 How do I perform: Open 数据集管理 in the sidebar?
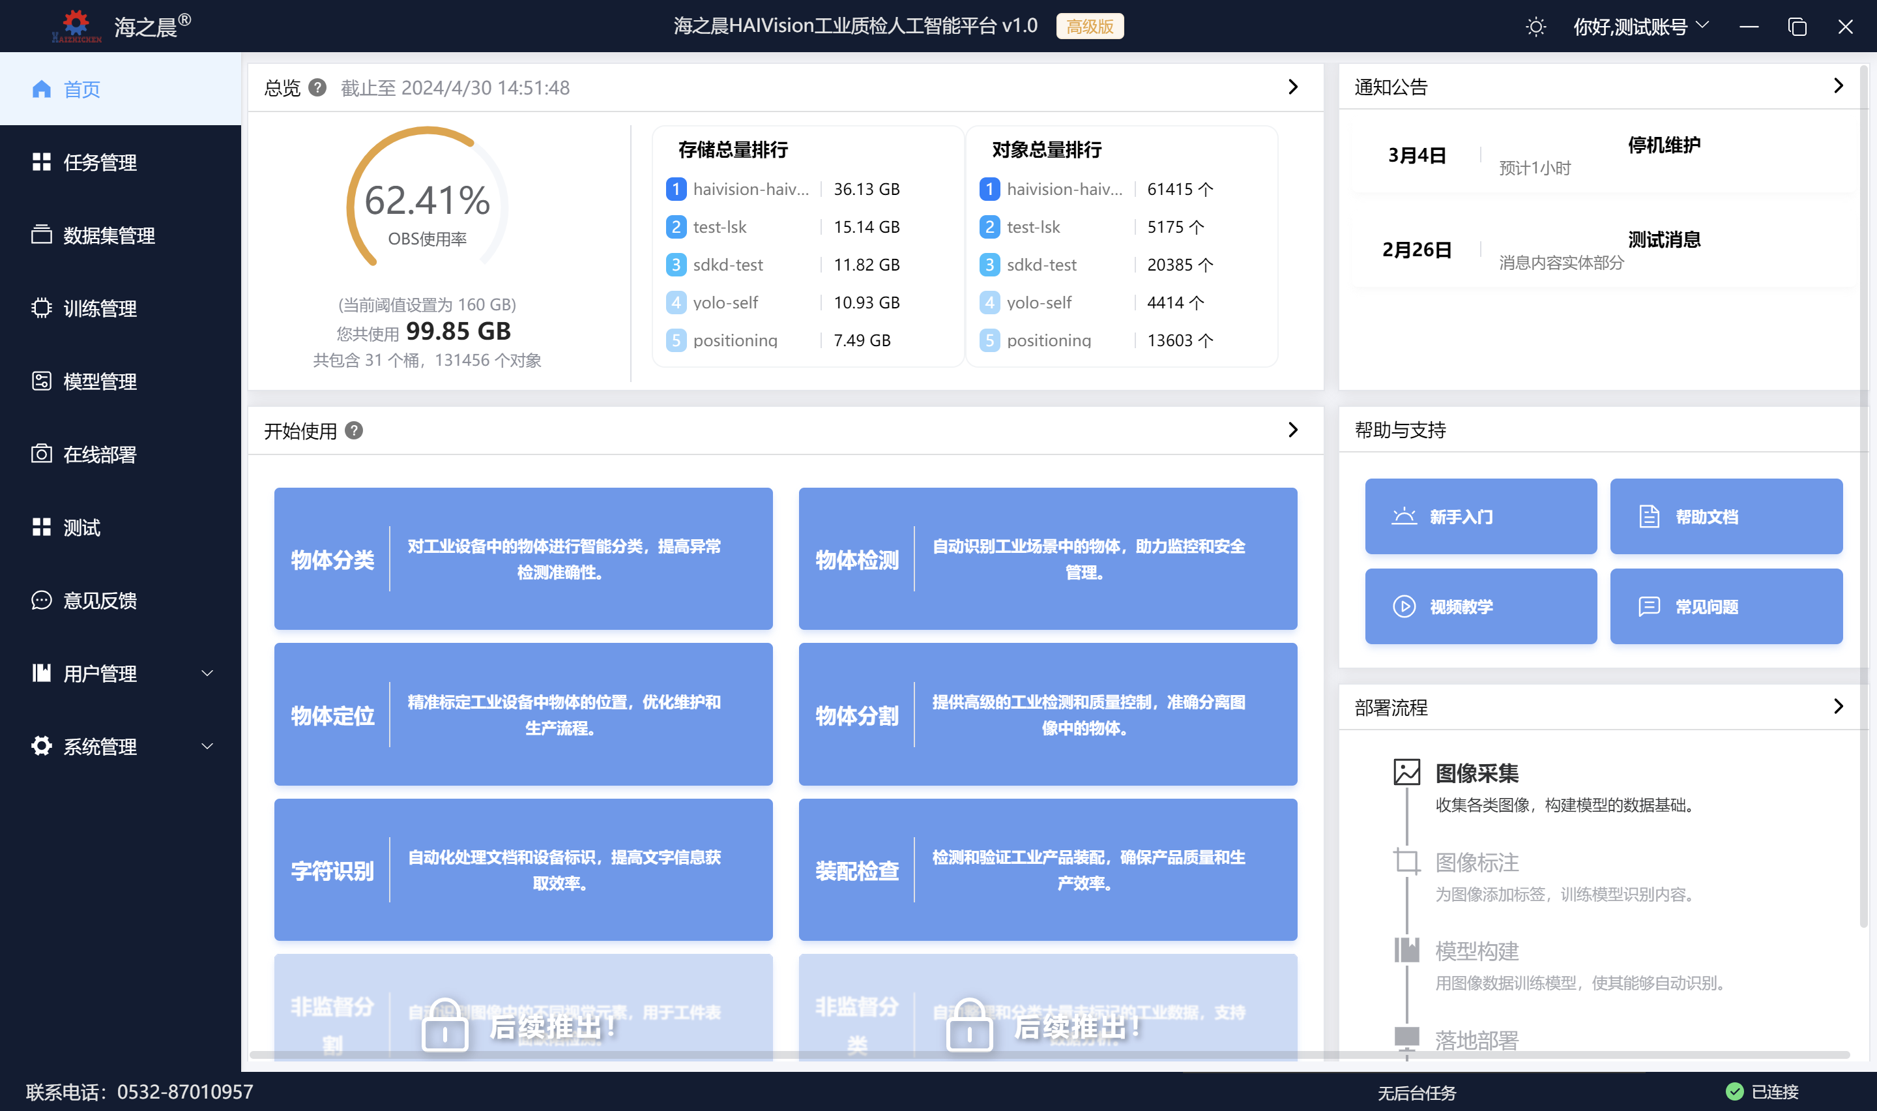(121, 235)
